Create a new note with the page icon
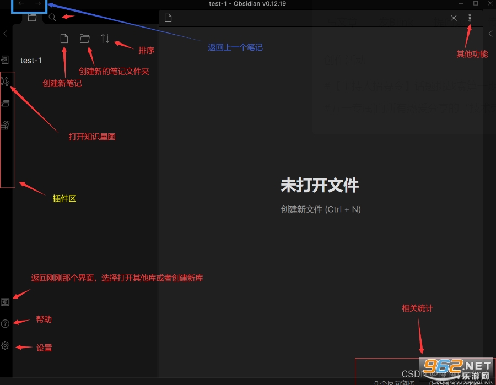This screenshot has width=496, height=385. coord(64,39)
